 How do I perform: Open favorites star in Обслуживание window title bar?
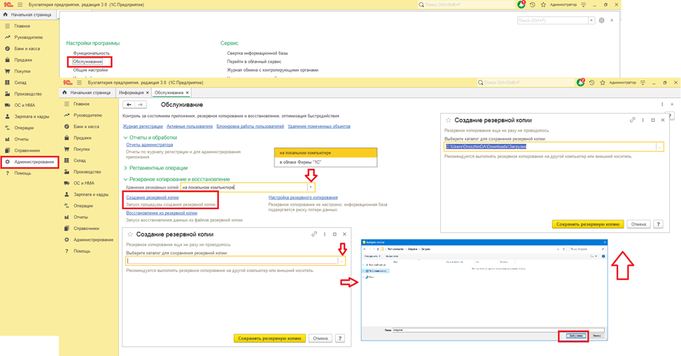point(603,83)
